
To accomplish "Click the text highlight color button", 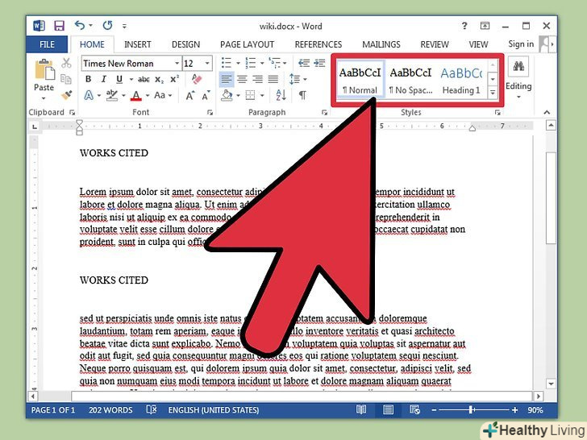I will [x=112, y=95].
